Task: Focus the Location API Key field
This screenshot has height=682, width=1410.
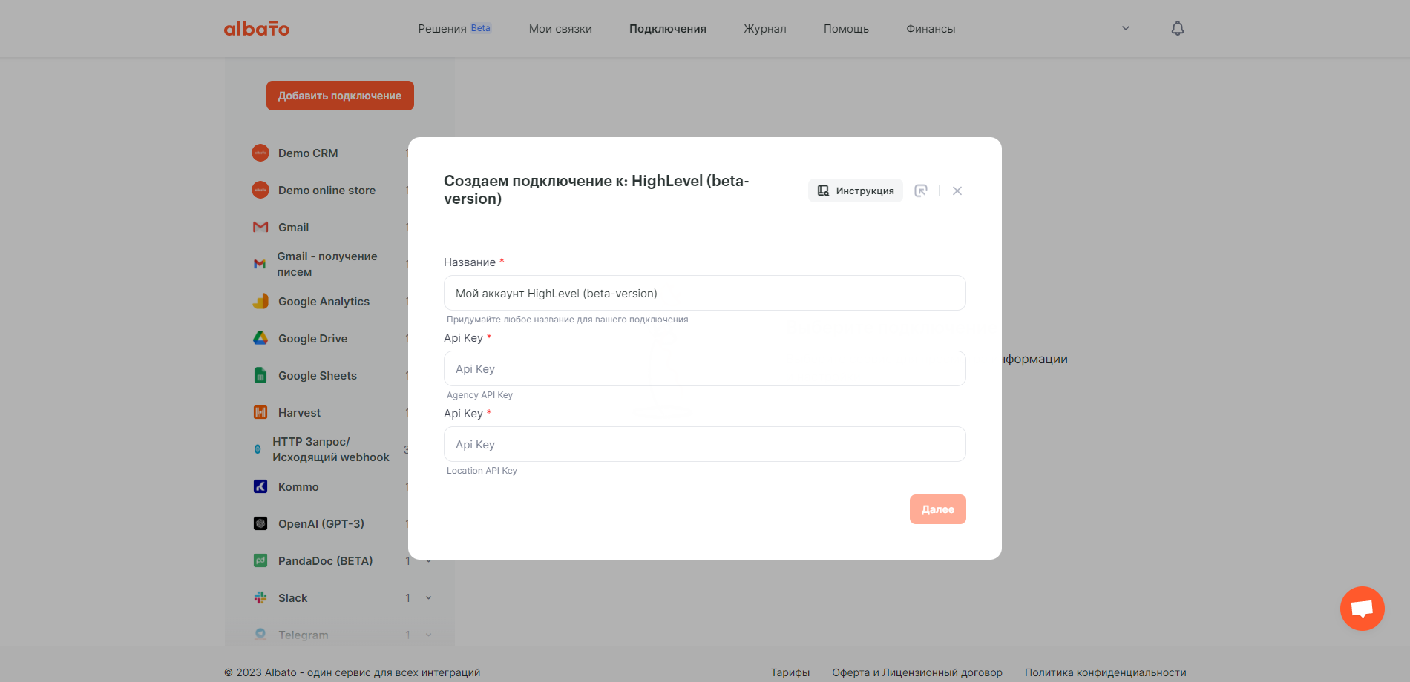Action: [x=705, y=444]
